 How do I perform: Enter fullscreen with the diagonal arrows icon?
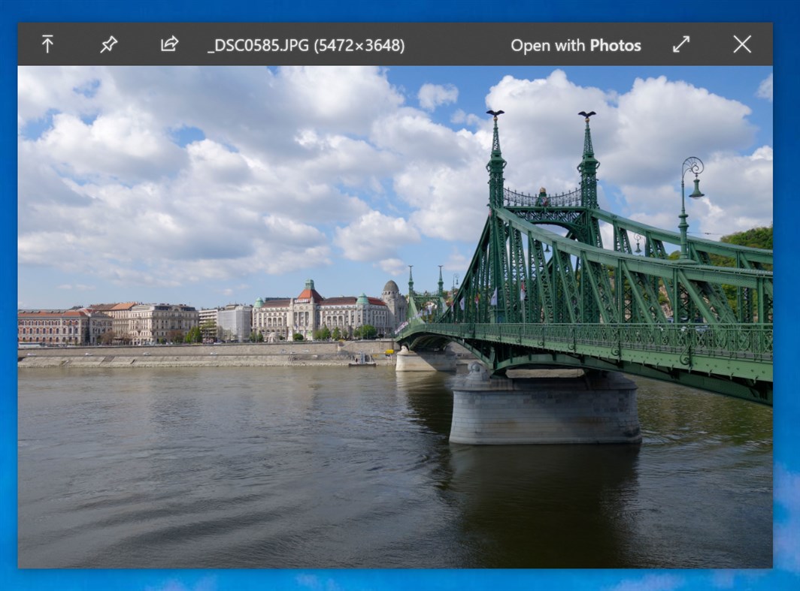681,44
